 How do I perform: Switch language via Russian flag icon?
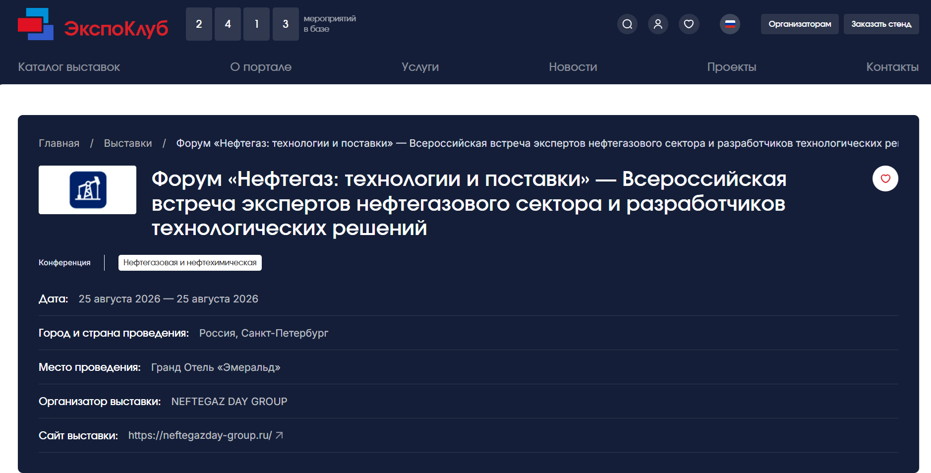click(x=730, y=24)
